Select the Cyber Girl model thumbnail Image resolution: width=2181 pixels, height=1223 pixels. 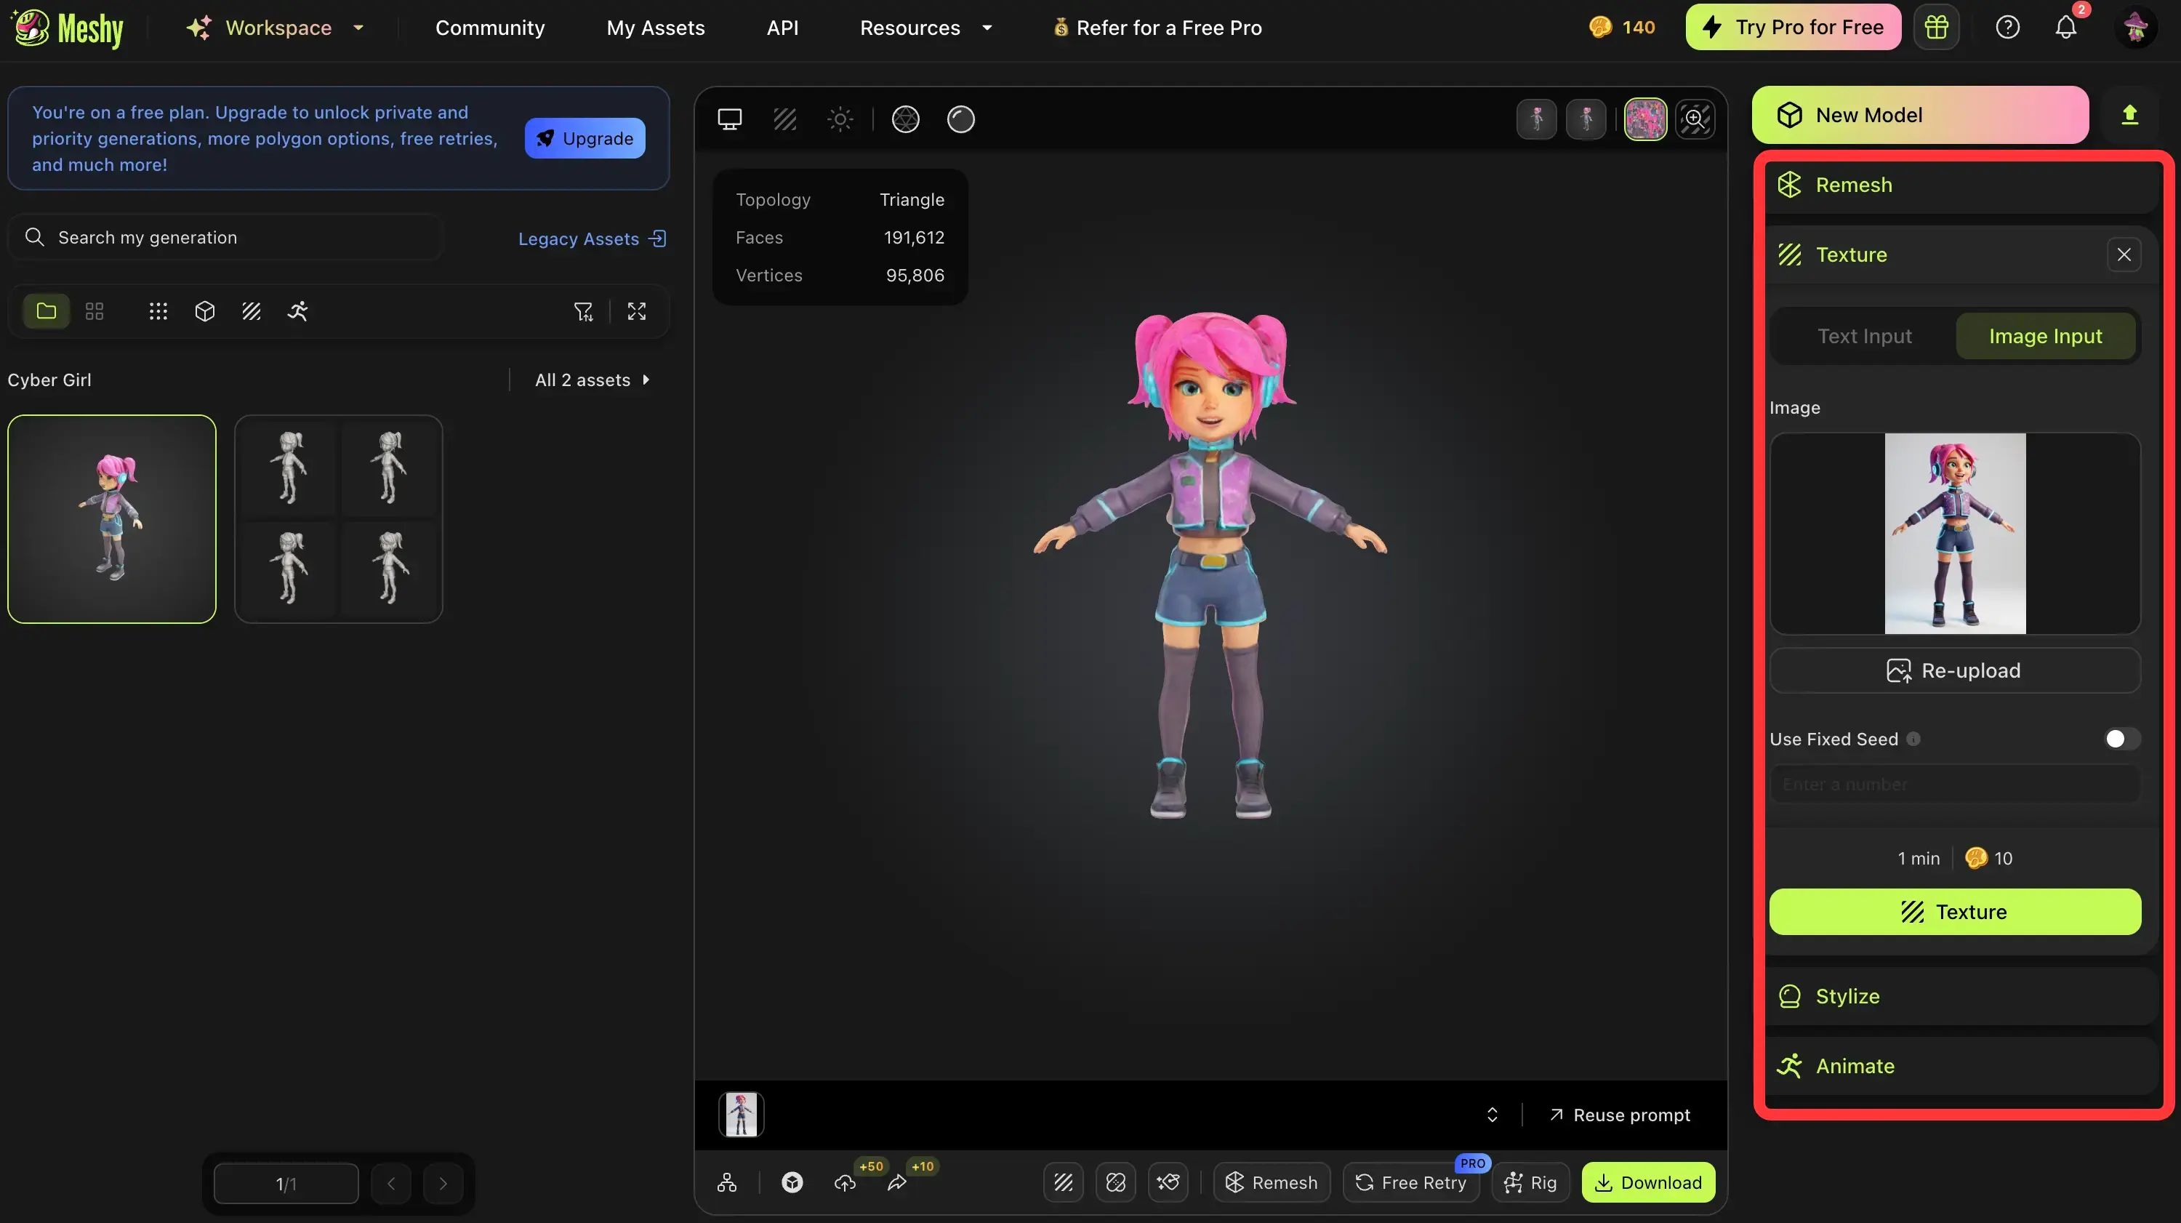[111, 519]
